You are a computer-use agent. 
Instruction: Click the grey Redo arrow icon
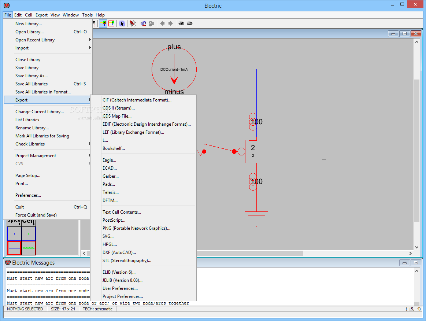152,24
